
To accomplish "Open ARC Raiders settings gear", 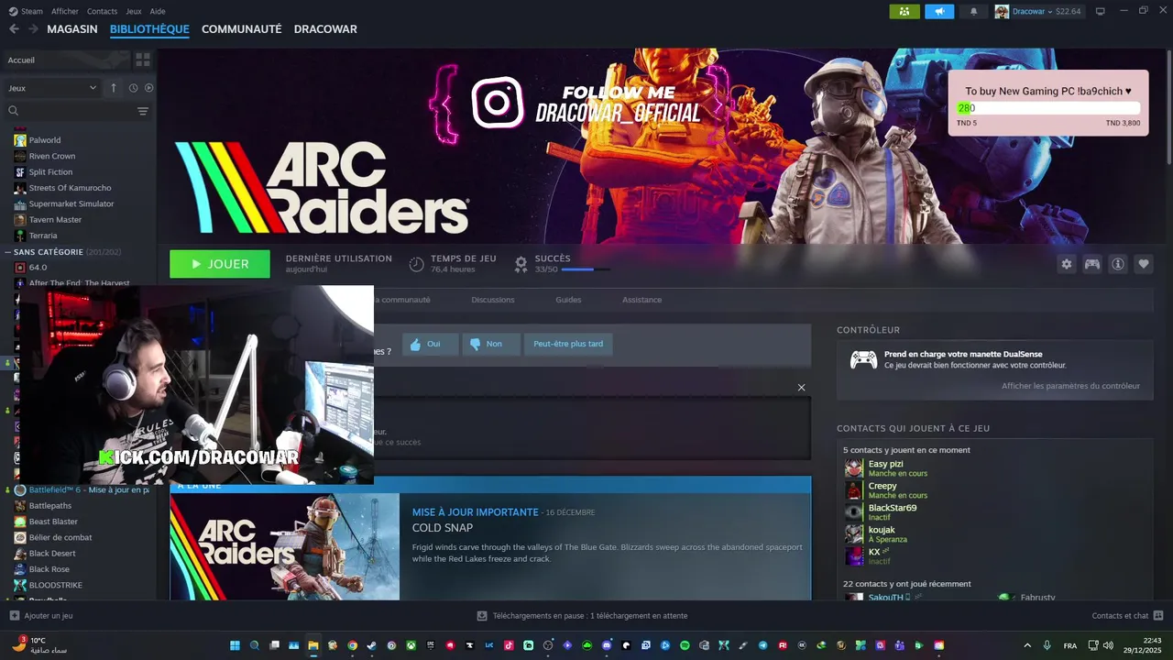I will click(1067, 264).
